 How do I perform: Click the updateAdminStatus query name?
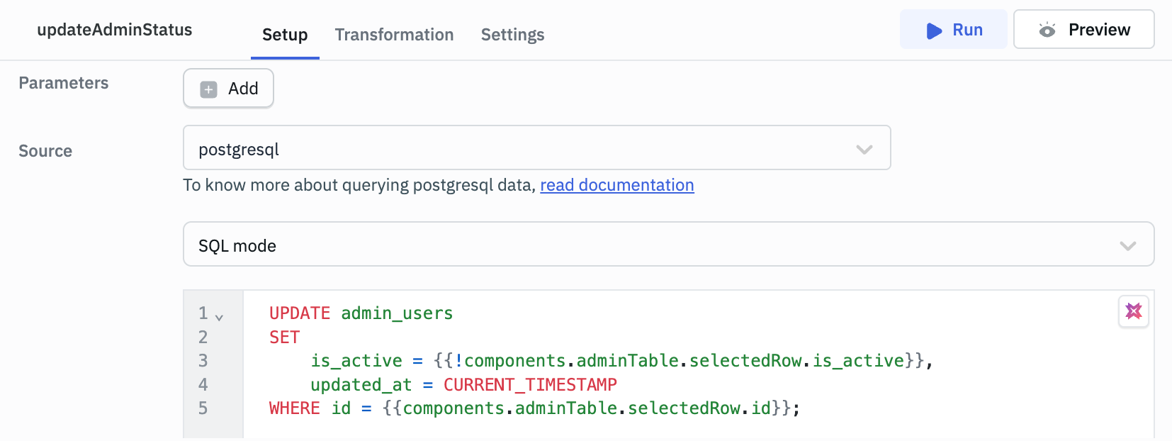[115, 30]
